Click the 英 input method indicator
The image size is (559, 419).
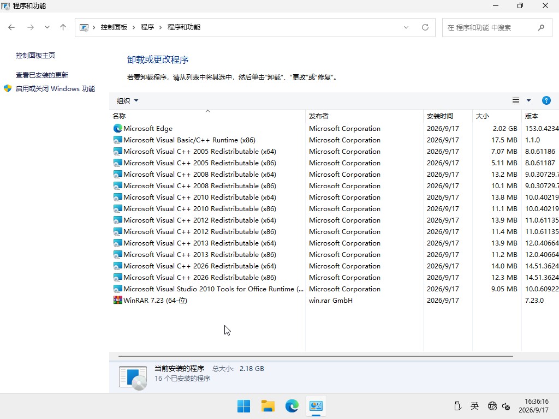click(474, 406)
